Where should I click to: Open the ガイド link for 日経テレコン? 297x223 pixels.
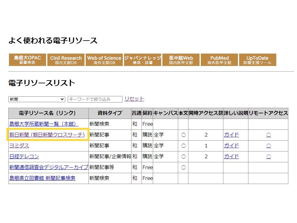(231, 156)
